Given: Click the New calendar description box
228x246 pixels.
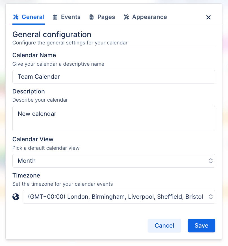Looking at the screenshot, I should point(114,118).
